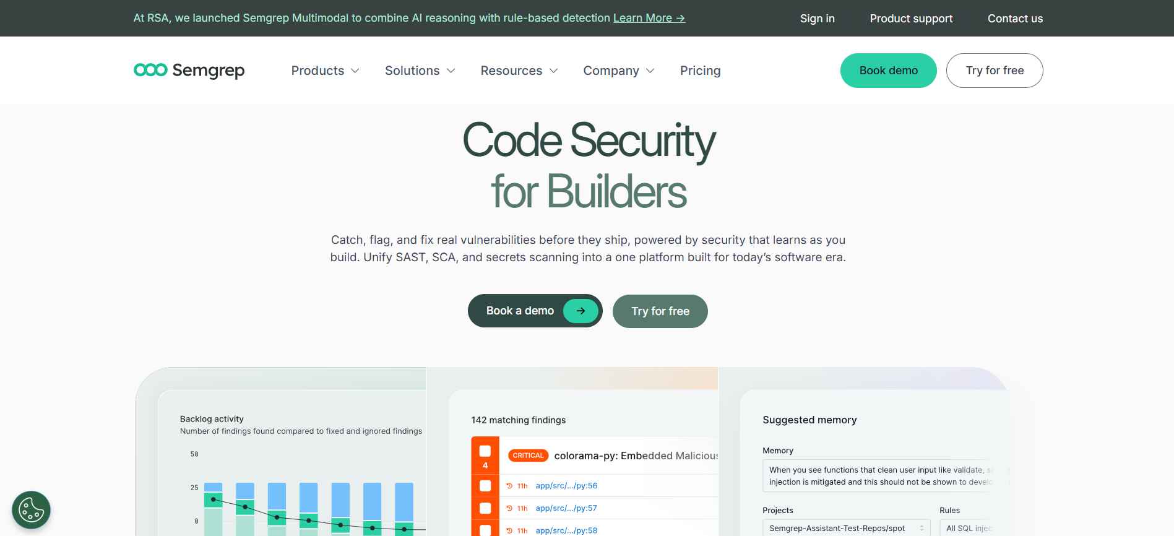This screenshot has height=536, width=1174.
Task: Click the history icon beside app/src/.../py:56
Action: (509, 486)
